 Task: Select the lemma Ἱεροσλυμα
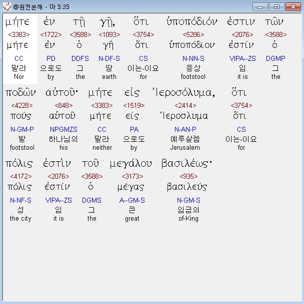pos(184,116)
